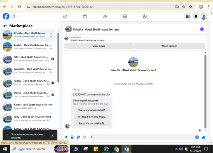Viewport: 213px width, 153px height.
Task: Send quick reply Sorry, it's not available.
Action: (x=92, y=123)
